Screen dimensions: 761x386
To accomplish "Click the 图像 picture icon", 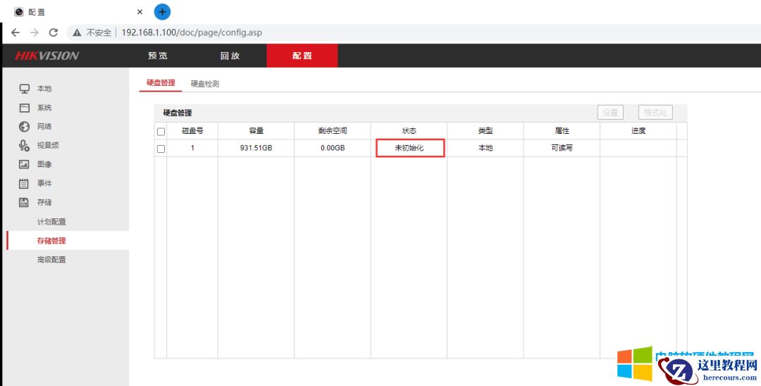I will click(24, 164).
